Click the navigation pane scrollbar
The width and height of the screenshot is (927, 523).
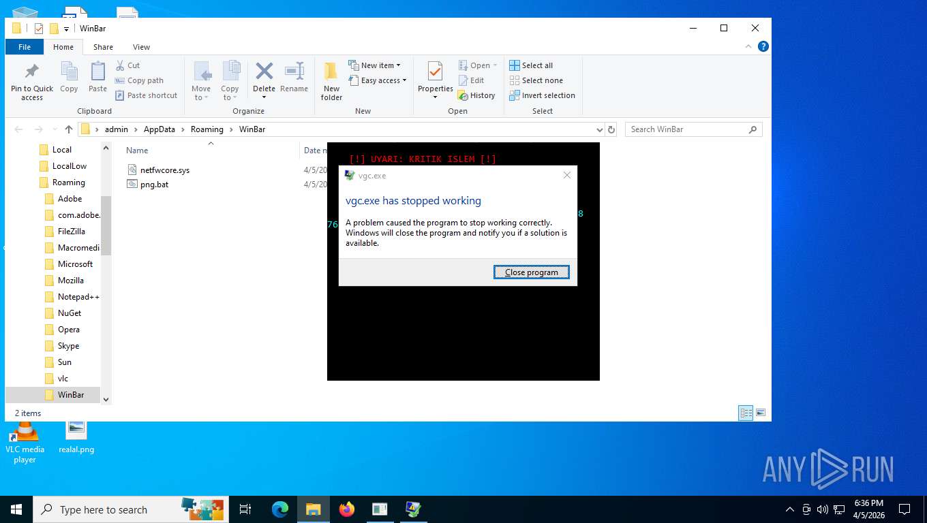tap(106, 225)
